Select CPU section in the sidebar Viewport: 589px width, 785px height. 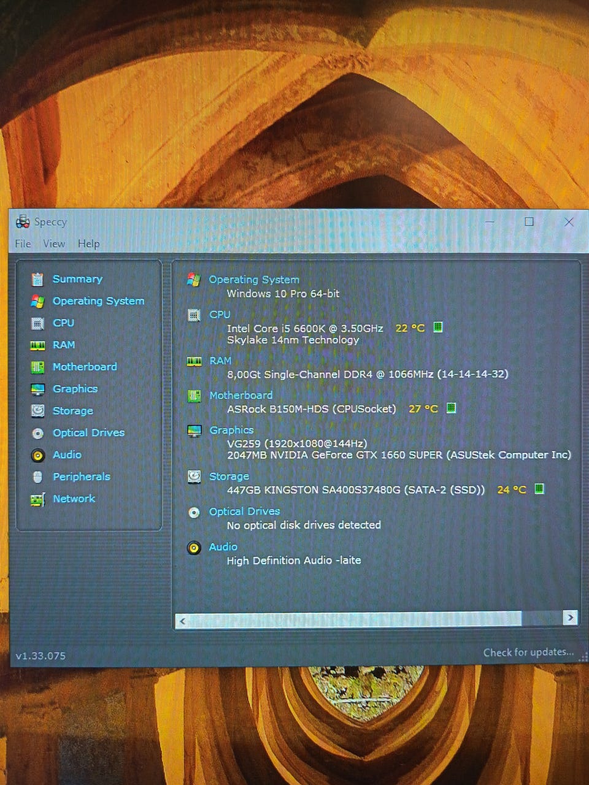63,323
